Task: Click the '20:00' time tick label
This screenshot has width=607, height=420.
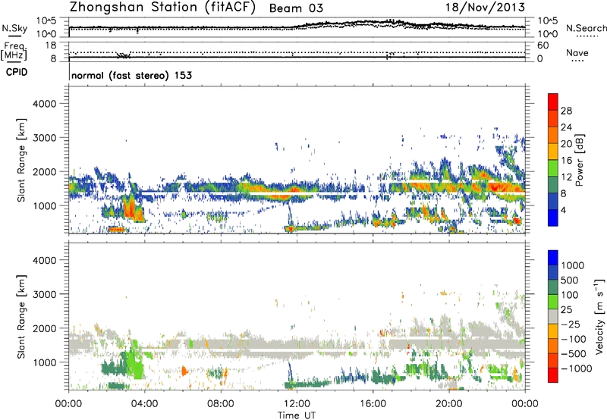Action: pyautogui.click(x=449, y=404)
